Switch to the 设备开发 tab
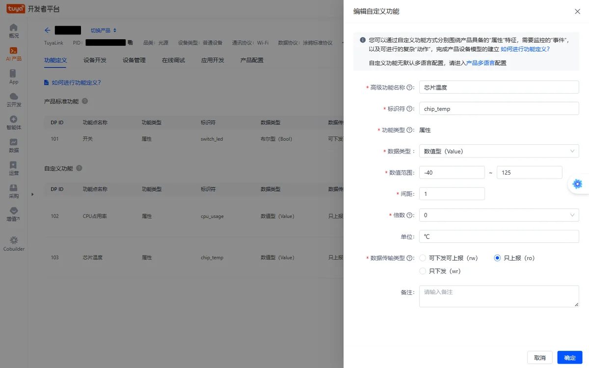The width and height of the screenshot is (589, 368). coord(95,60)
